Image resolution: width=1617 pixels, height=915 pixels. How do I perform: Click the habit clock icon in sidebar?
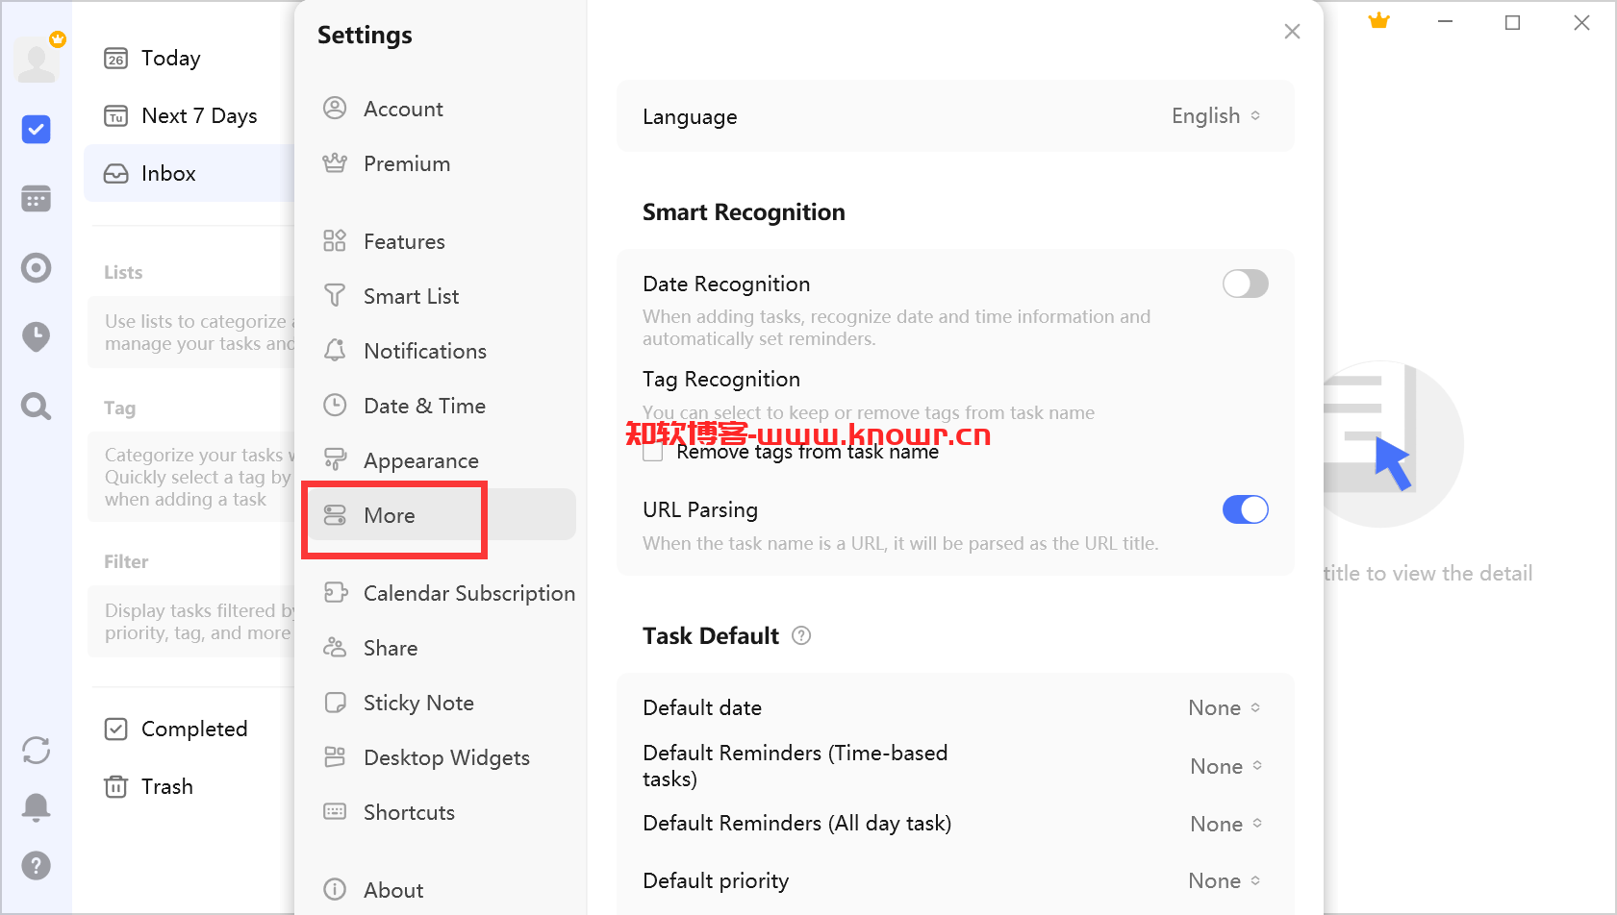36,336
